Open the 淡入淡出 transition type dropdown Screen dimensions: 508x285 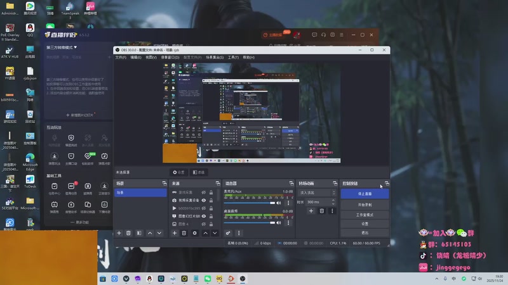[317, 193]
